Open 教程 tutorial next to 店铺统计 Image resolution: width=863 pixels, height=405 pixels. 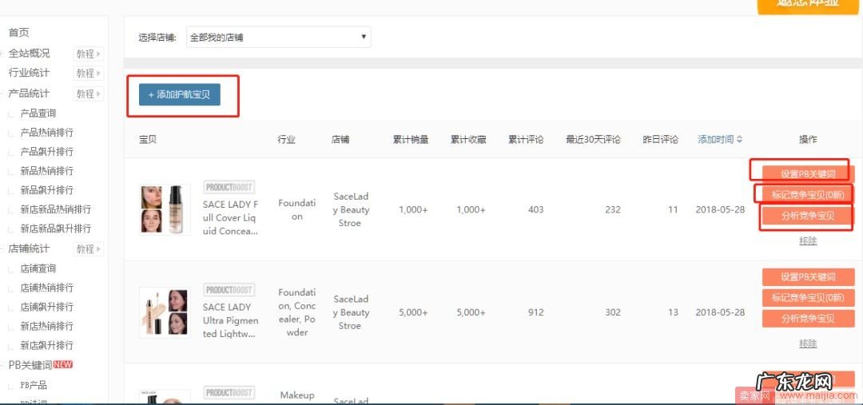pos(89,249)
